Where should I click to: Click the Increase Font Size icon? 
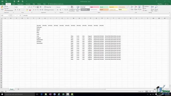[x=29, y=7]
